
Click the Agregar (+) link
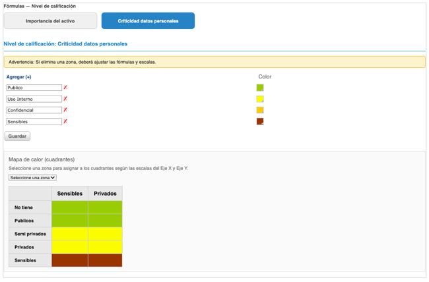coord(18,77)
